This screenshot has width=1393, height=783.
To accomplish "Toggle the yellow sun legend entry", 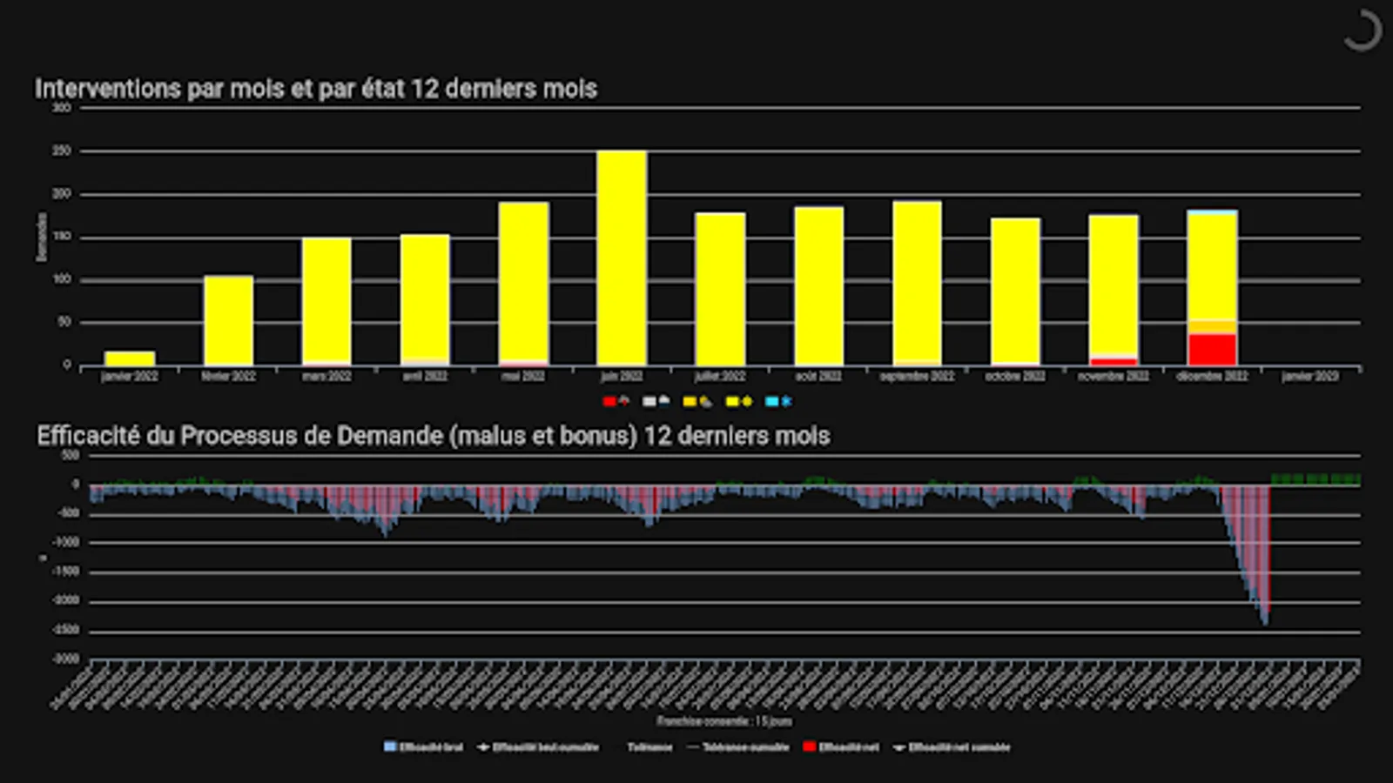I will pos(739,401).
